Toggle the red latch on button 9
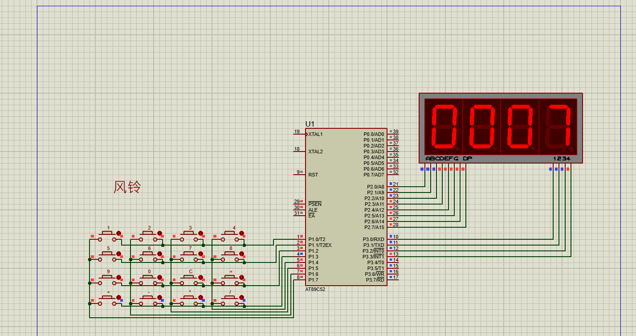636x336 pixels. [x=119, y=277]
